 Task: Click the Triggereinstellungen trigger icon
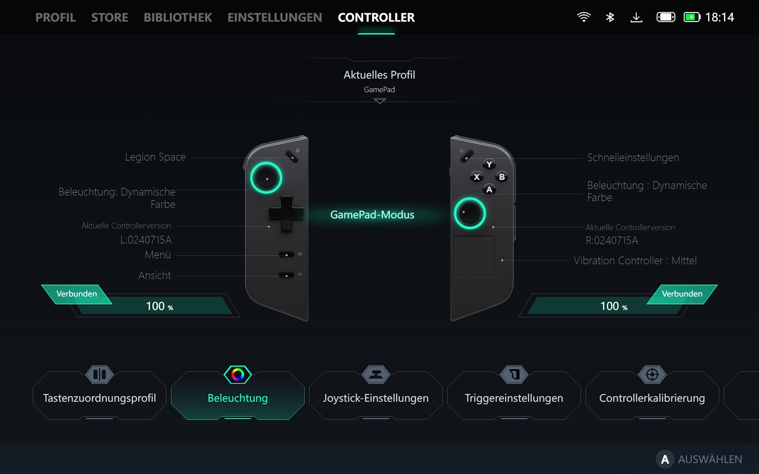pyautogui.click(x=514, y=374)
